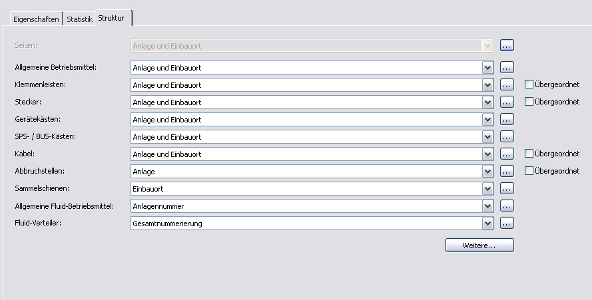The image size is (592, 300).
Task: Open ellipsis button for Sammelschienen row
Action: (x=507, y=189)
